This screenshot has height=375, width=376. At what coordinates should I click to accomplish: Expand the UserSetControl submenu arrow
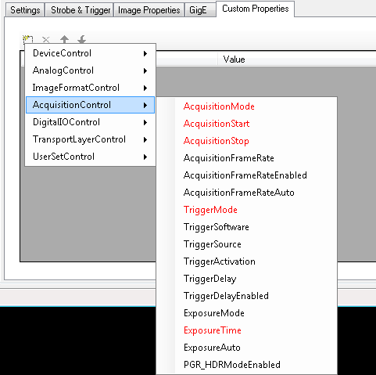(145, 157)
